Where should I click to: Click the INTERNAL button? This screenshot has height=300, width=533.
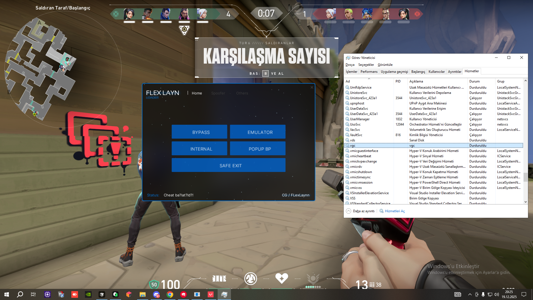coord(199,148)
